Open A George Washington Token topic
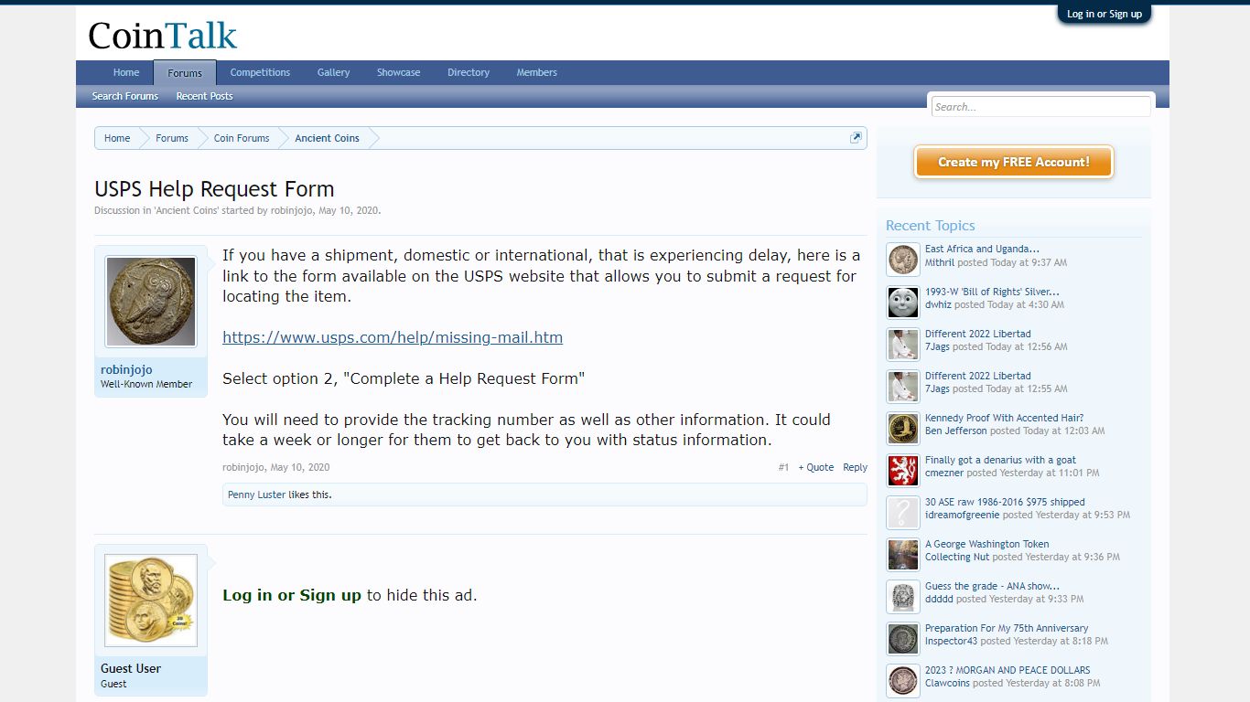 coord(987,544)
